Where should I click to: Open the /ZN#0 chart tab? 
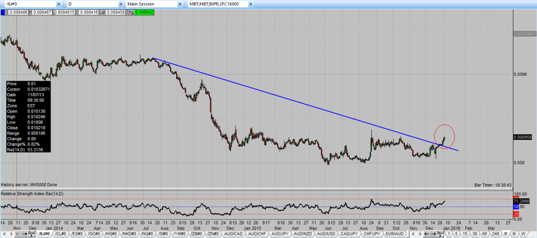coord(213,234)
